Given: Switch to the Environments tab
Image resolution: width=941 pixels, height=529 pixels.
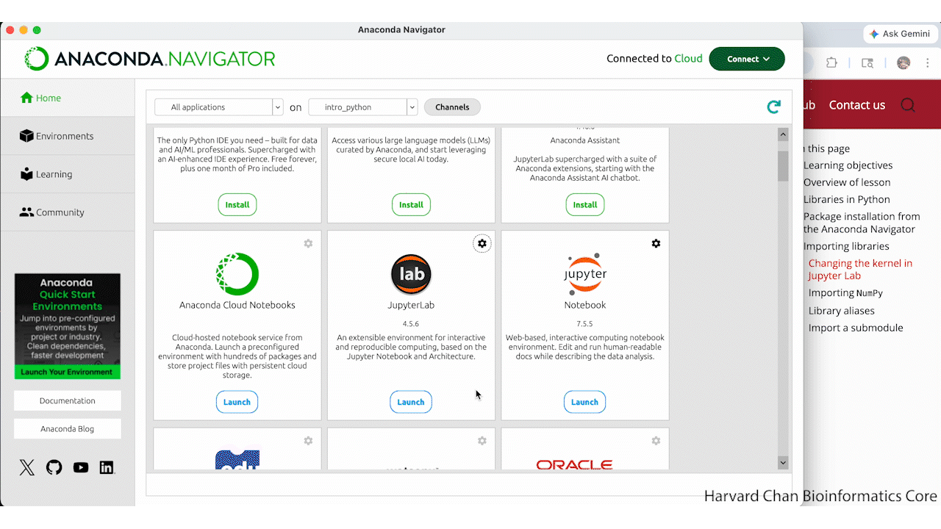Looking at the screenshot, I should pyautogui.click(x=65, y=136).
